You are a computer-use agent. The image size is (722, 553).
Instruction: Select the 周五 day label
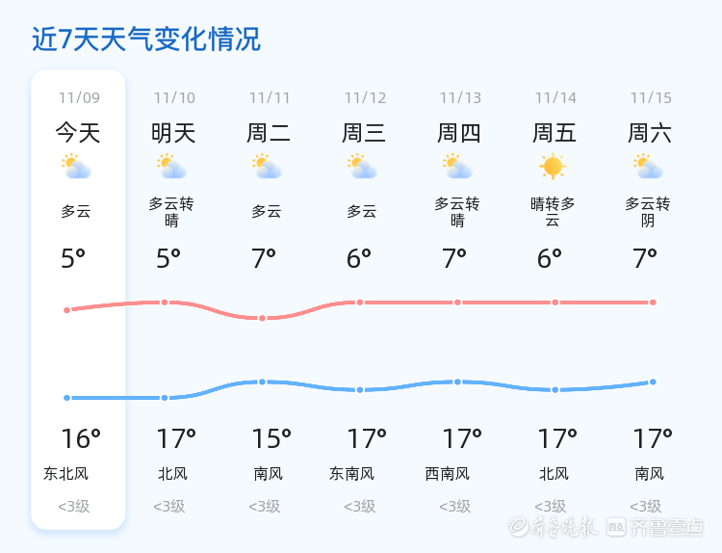pyautogui.click(x=554, y=132)
